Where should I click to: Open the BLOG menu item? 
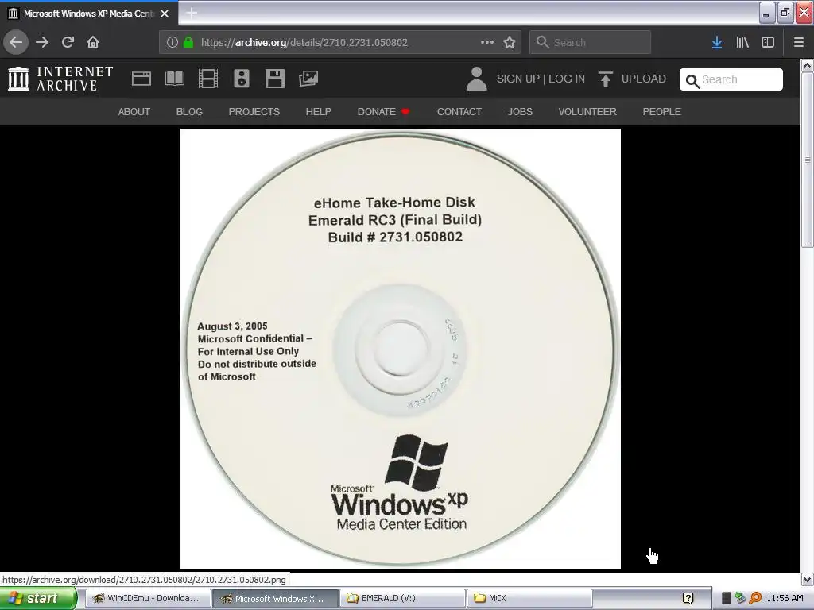pos(189,111)
